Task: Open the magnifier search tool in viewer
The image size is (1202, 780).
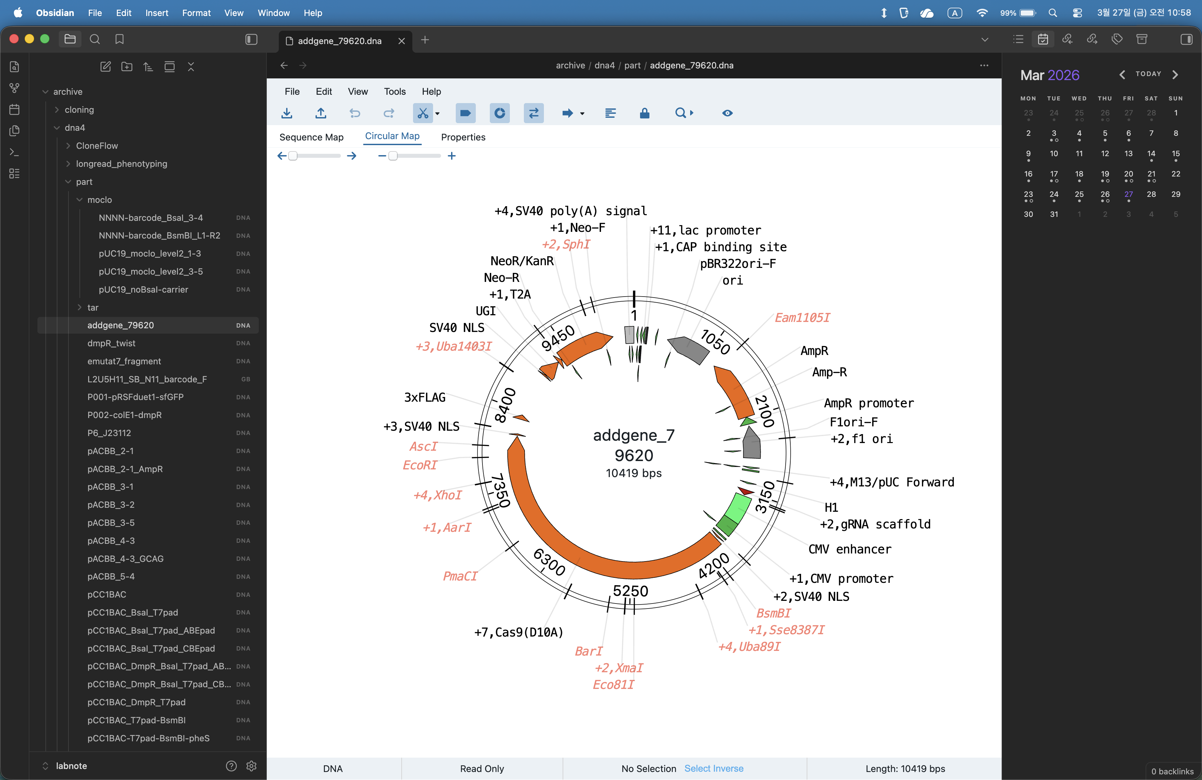Action: click(680, 113)
